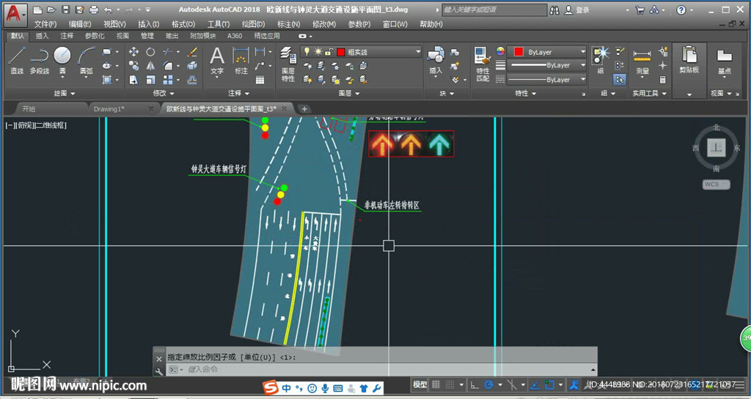Click the WCS coordinate system button
Screen dimensions: 751x399
(x=716, y=184)
